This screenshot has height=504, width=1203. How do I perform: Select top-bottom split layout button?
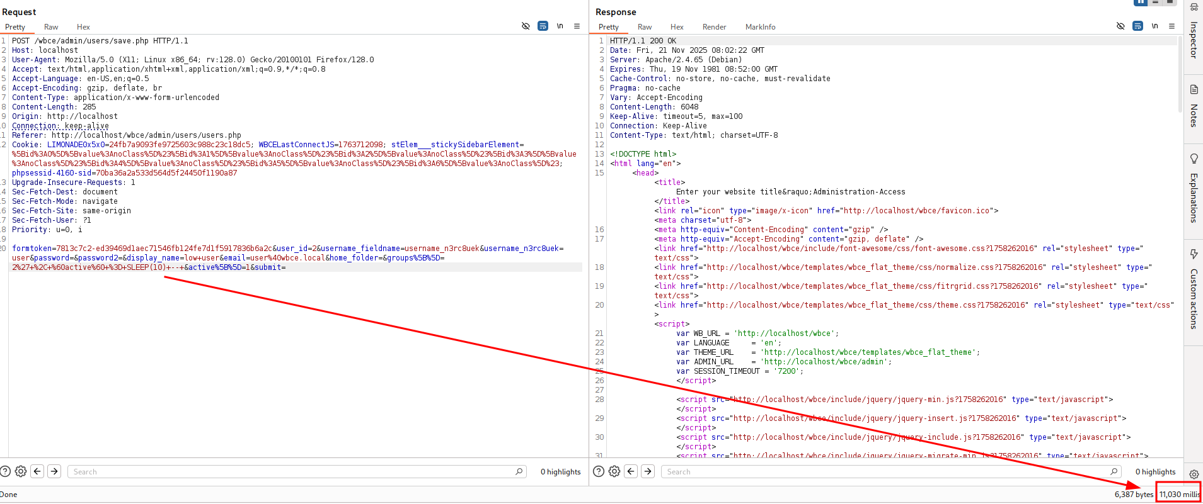(x=1156, y=2)
